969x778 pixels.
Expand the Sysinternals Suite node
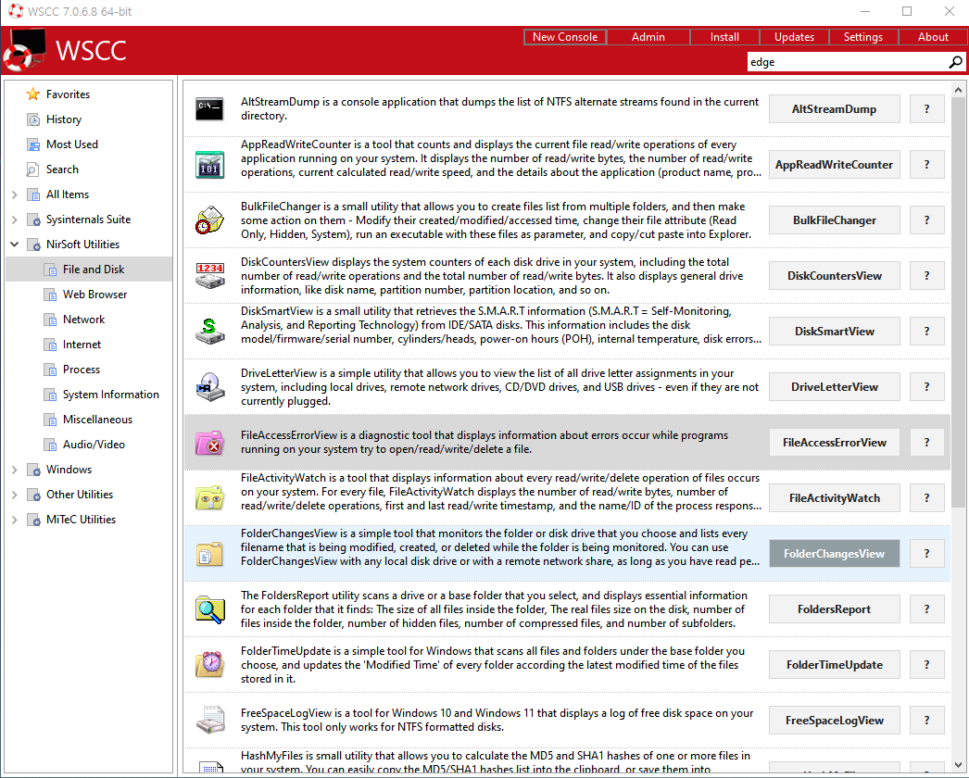coord(15,220)
